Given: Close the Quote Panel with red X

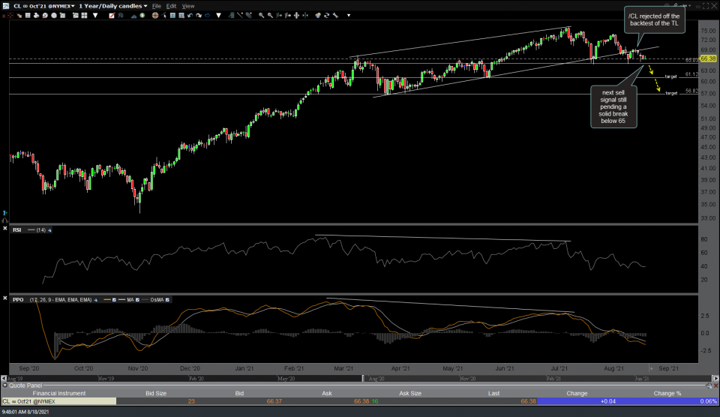Looking at the screenshot, I should [x=715, y=385].
